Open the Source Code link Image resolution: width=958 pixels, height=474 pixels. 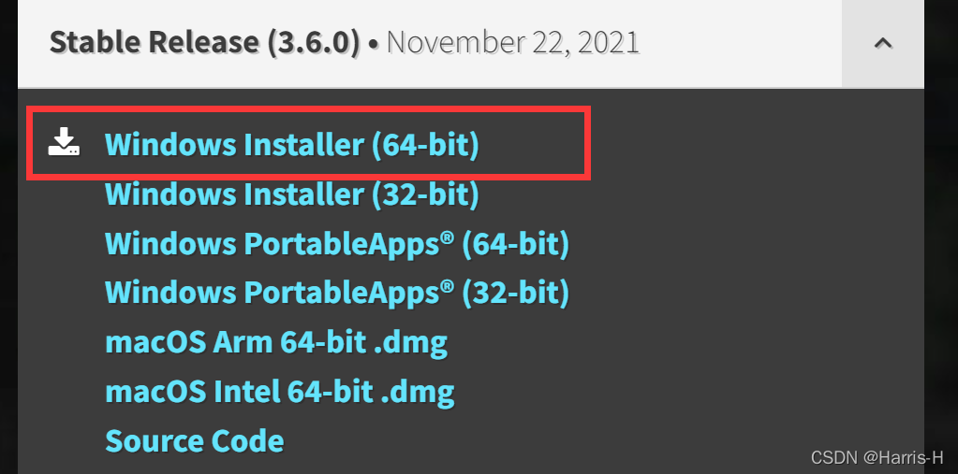tap(194, 441)
